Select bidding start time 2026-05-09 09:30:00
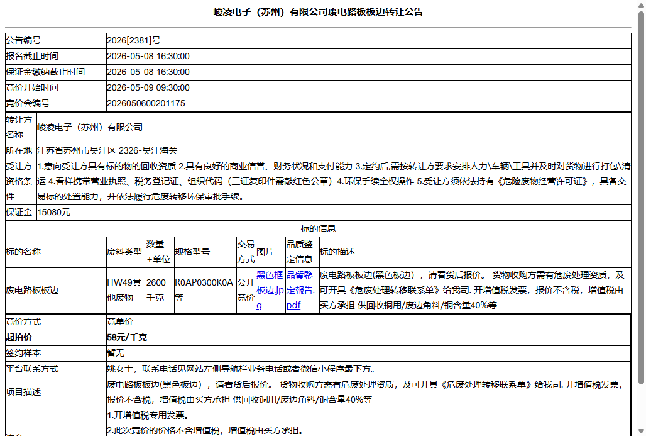Image resolution: width=646 pixels, height=436 pixels. pyautogui.click(x=148, y=87)
